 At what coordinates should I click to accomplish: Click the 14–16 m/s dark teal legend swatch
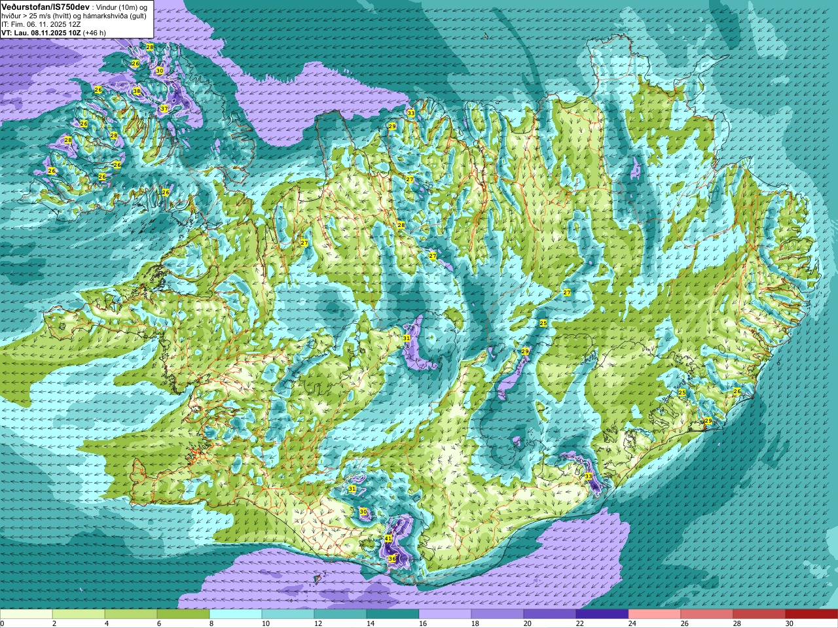(393, 614)
